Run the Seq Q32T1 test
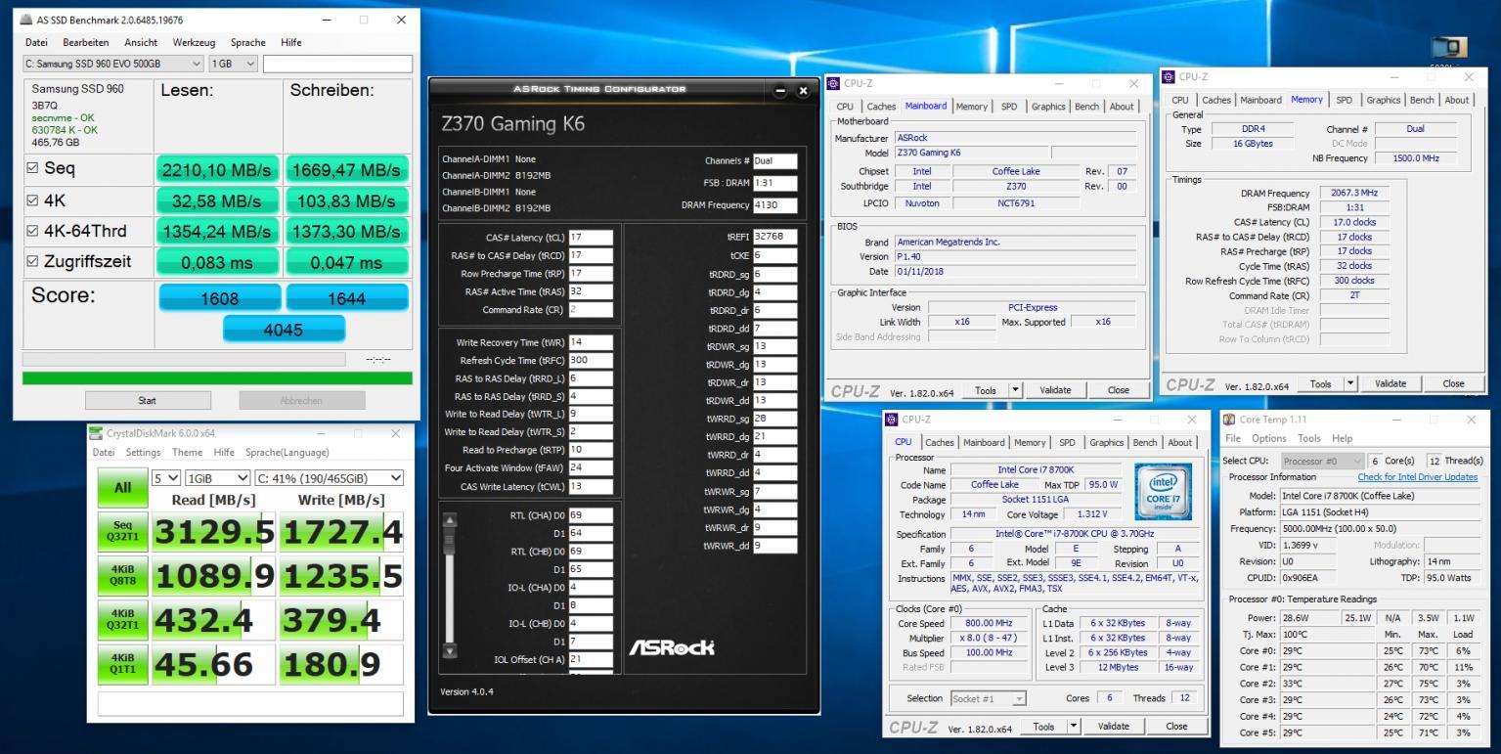 click(122, 532)
